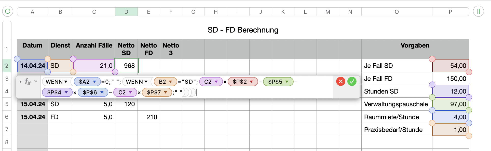Open the $P$5 reference token dropdown
This screenshot has width=491, height=151.
click(x=287, y=82)
